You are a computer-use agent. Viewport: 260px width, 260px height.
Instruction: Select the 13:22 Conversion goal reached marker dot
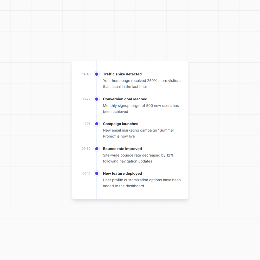coord(97,99)
